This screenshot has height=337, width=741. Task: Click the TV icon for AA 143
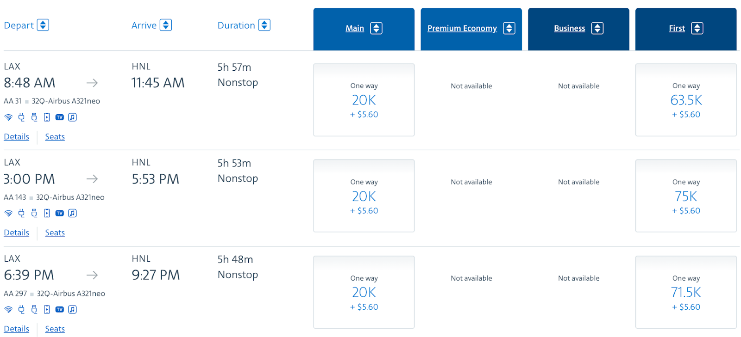pyautogui.click(x=59, y=213)
